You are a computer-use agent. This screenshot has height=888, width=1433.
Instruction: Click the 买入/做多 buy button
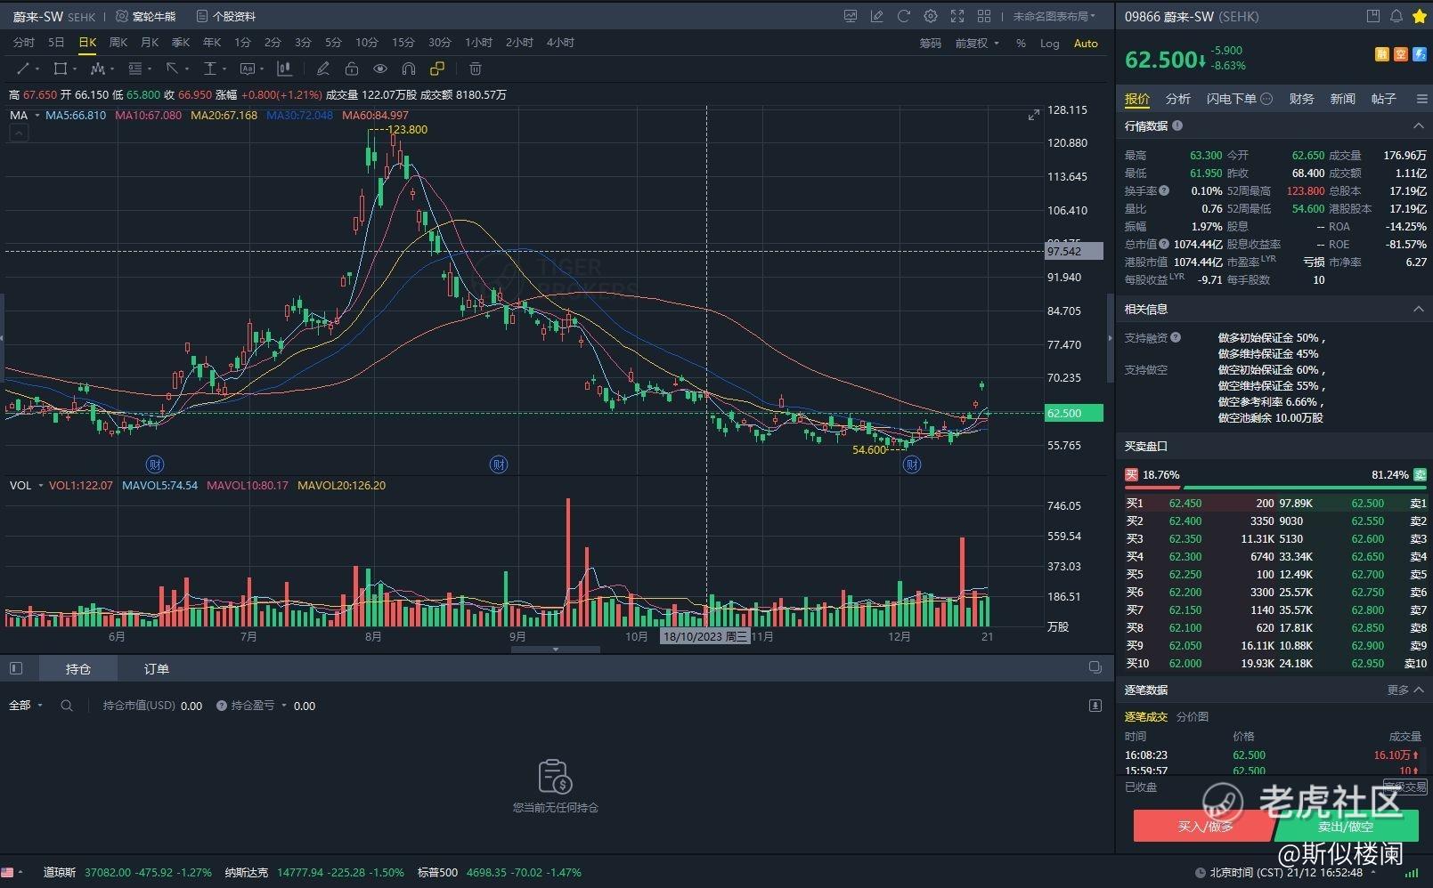(1204, 826)
